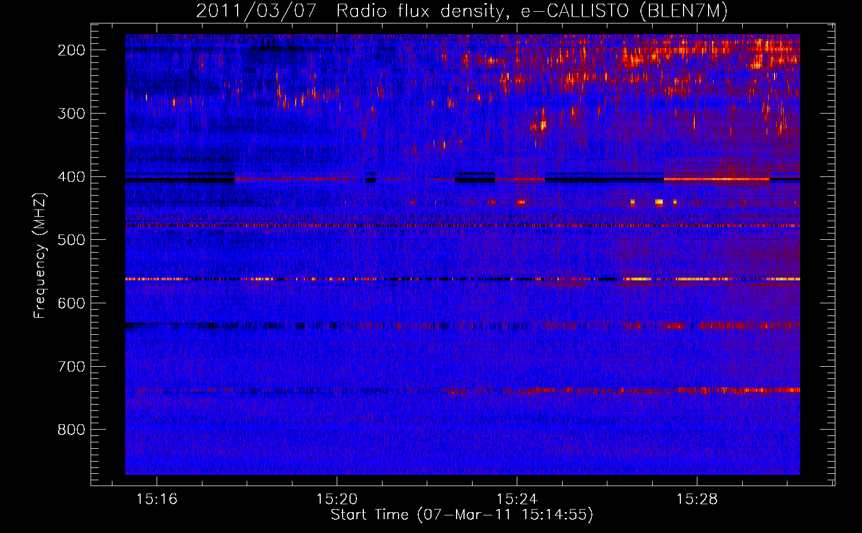Click the 15:28 time tick label

(x=697, y=499)
